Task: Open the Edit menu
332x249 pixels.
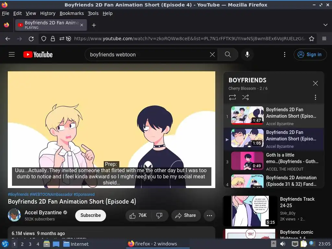Action: point(18,13)
